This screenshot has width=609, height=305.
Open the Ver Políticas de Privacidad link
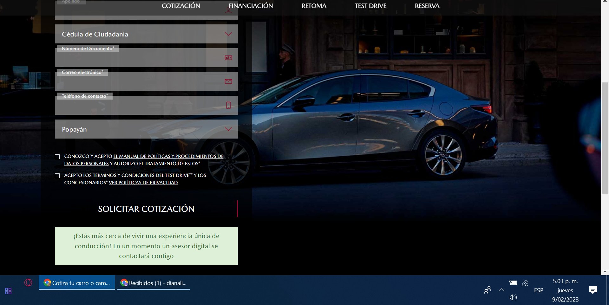(143, 183)
